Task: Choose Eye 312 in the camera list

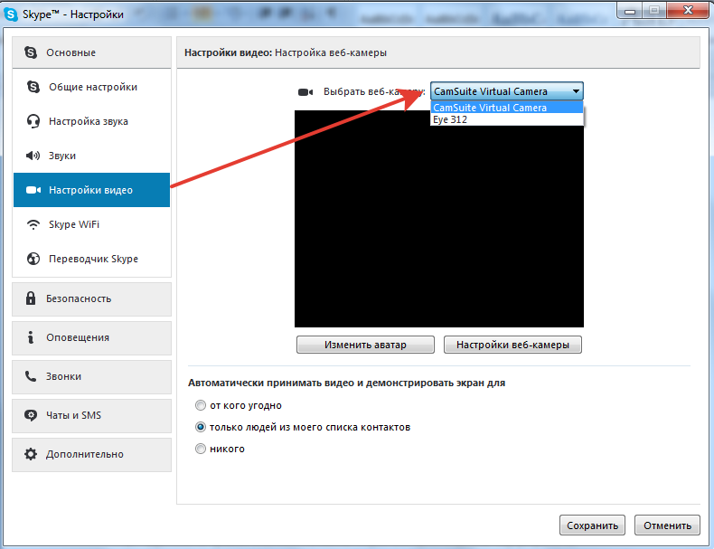Action: click(x=506, y=119)
